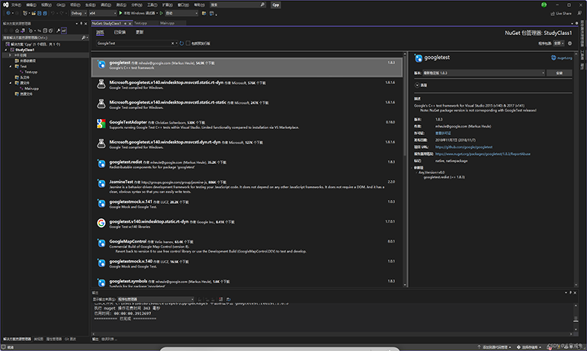Screen dimensions: 587x351
Task: Click the Output window horizontal scrollbar
Action: pyautogui.click(x=332, y=333)
